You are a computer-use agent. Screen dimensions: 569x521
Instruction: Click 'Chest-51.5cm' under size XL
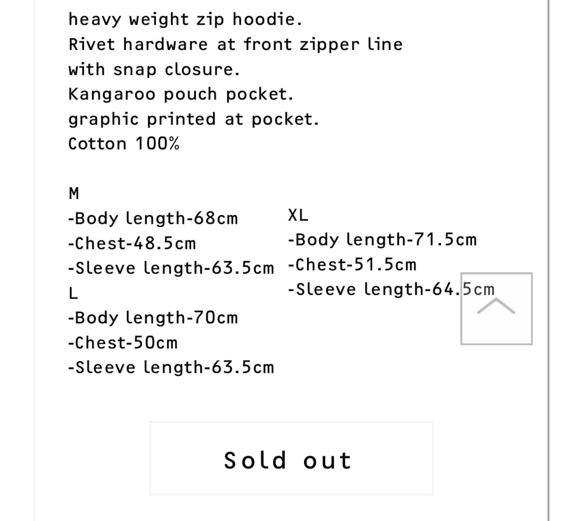[353, 264]
